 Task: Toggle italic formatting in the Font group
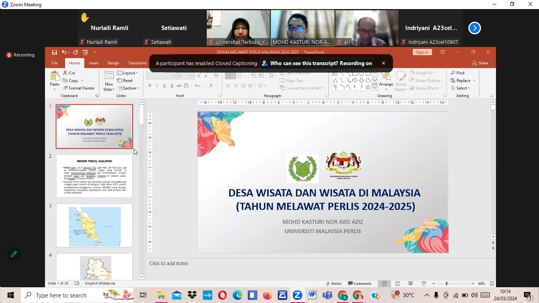pos(157,86)
